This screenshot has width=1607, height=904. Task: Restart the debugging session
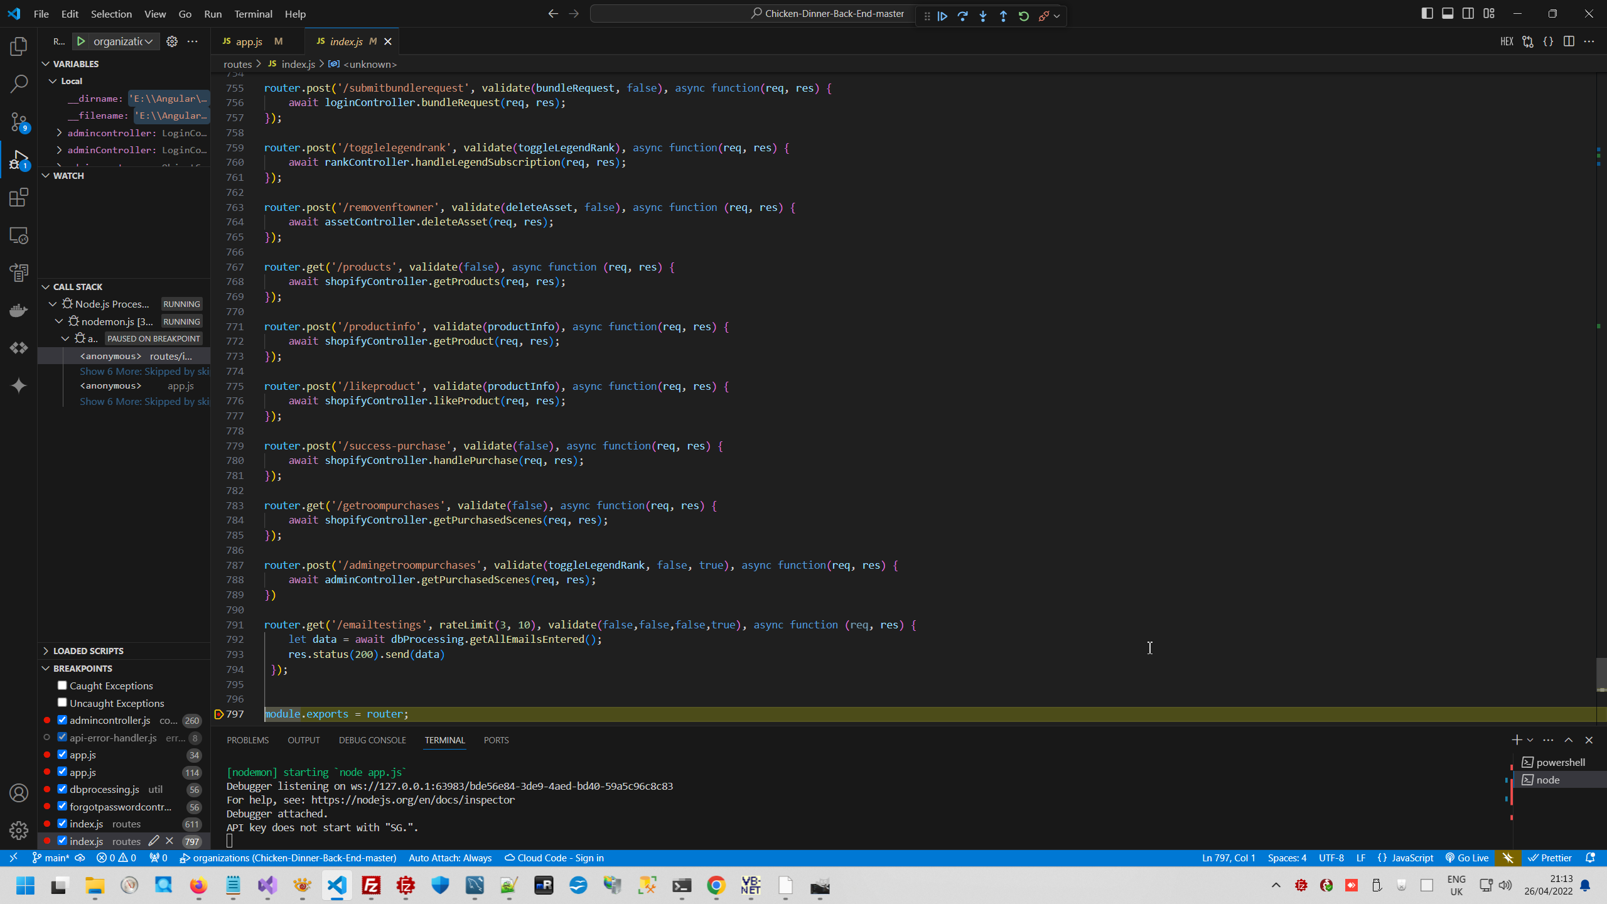[x=1024, y=16]
